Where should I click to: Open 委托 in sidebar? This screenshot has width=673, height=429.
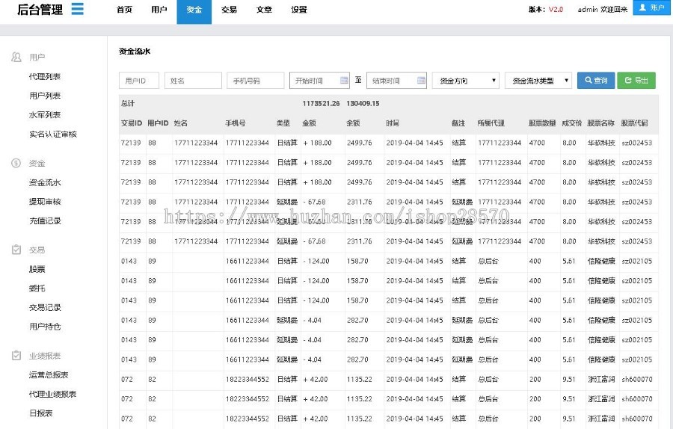37,288
